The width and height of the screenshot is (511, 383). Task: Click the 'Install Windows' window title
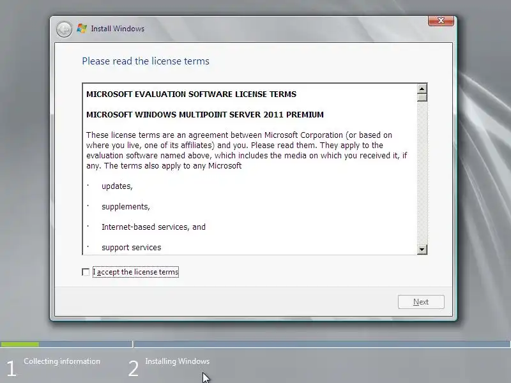[x=118, y=29]
